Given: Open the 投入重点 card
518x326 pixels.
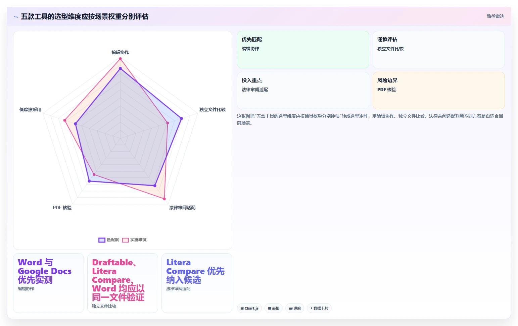Looking at the screenshot, I should (x=303, y=91).
